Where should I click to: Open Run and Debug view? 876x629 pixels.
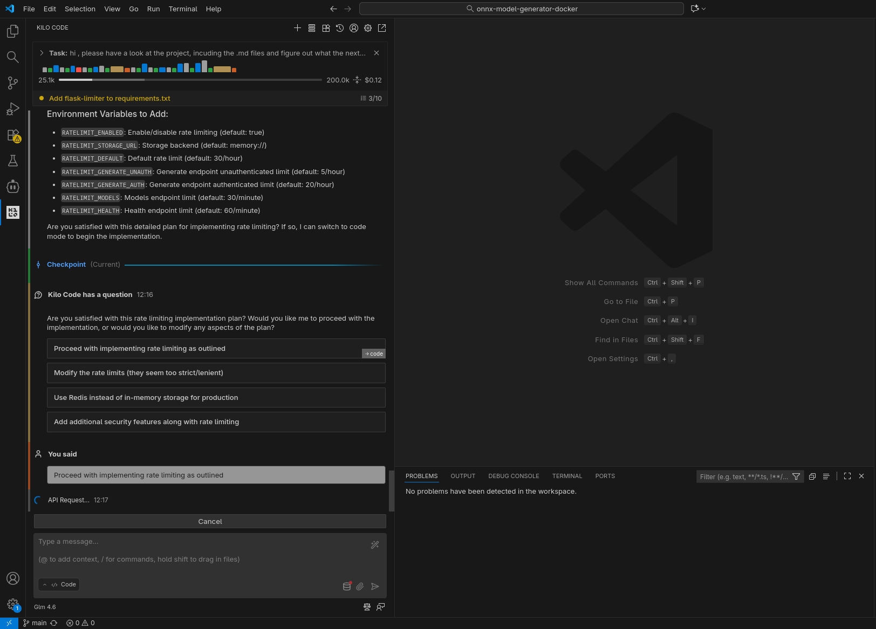12,109
